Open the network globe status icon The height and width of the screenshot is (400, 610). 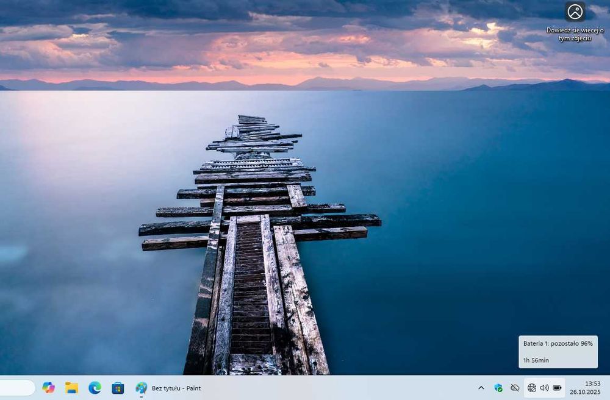click(532, 388)
